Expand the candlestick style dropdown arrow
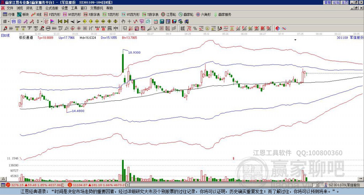Screen dimensions: 364x195 42,21
